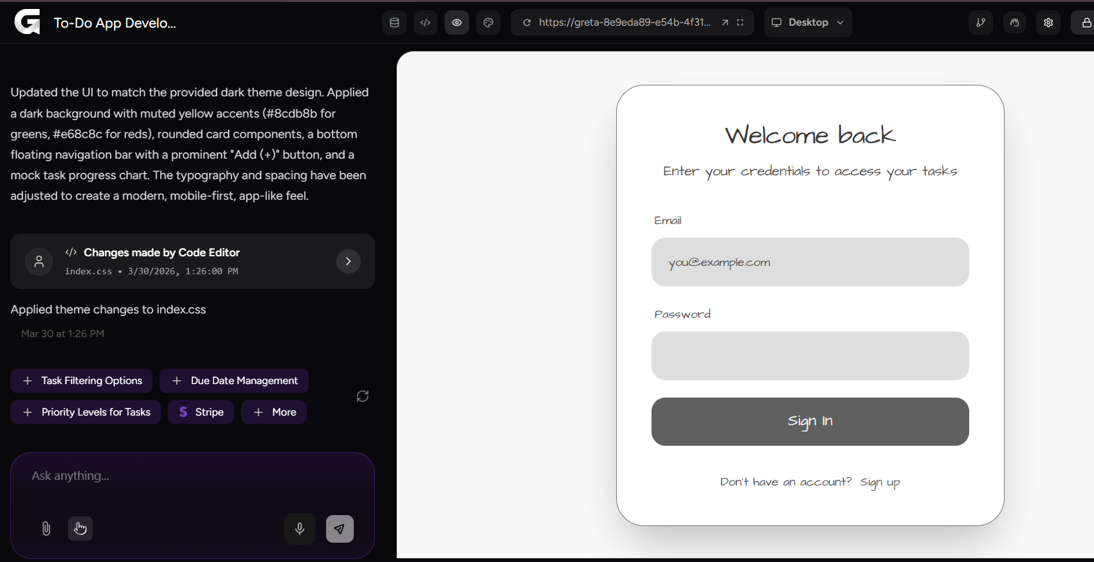Viewport: 1094px width, 562px height.
Task: Send the chat message
Action: [x=340, y=529]
